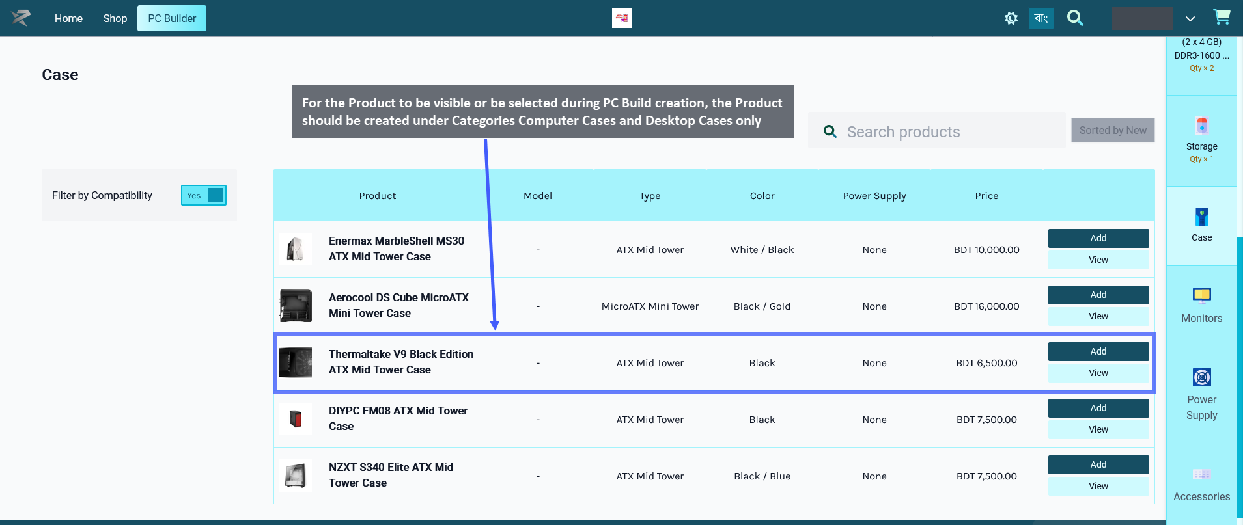Click the BDT 10,000.00 price cell

(x=986, y=250)
